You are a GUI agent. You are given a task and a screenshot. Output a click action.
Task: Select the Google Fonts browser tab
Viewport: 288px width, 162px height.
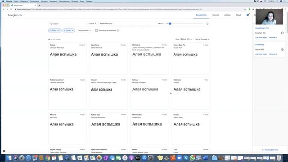click(x=23, y=5)
